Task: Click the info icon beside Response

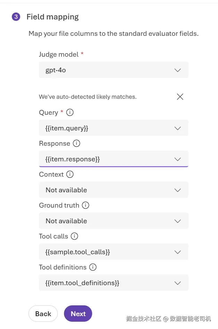Action: click(x=76, y=144)
